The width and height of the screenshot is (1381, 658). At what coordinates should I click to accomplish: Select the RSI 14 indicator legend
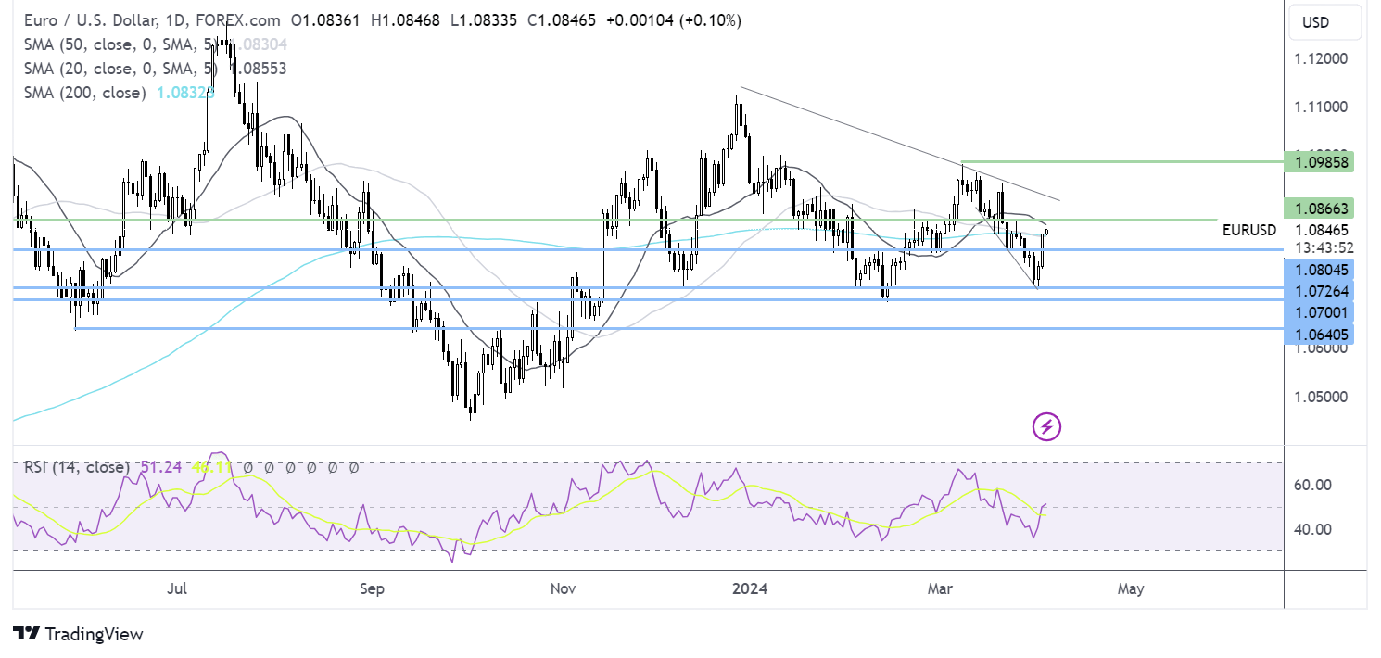click(x=76, y=468)
